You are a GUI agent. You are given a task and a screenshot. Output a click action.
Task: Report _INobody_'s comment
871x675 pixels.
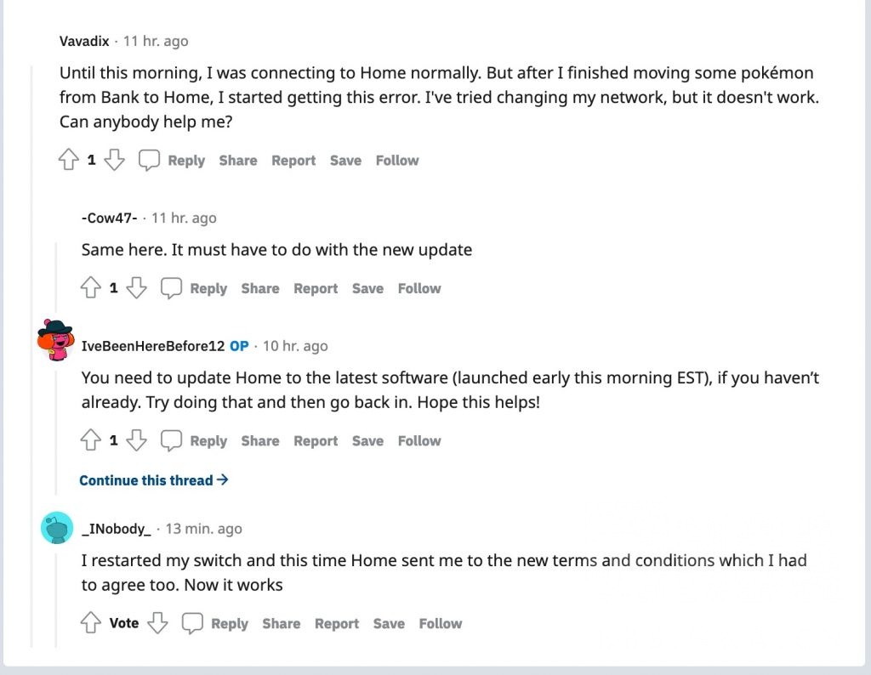coord(337,624)
